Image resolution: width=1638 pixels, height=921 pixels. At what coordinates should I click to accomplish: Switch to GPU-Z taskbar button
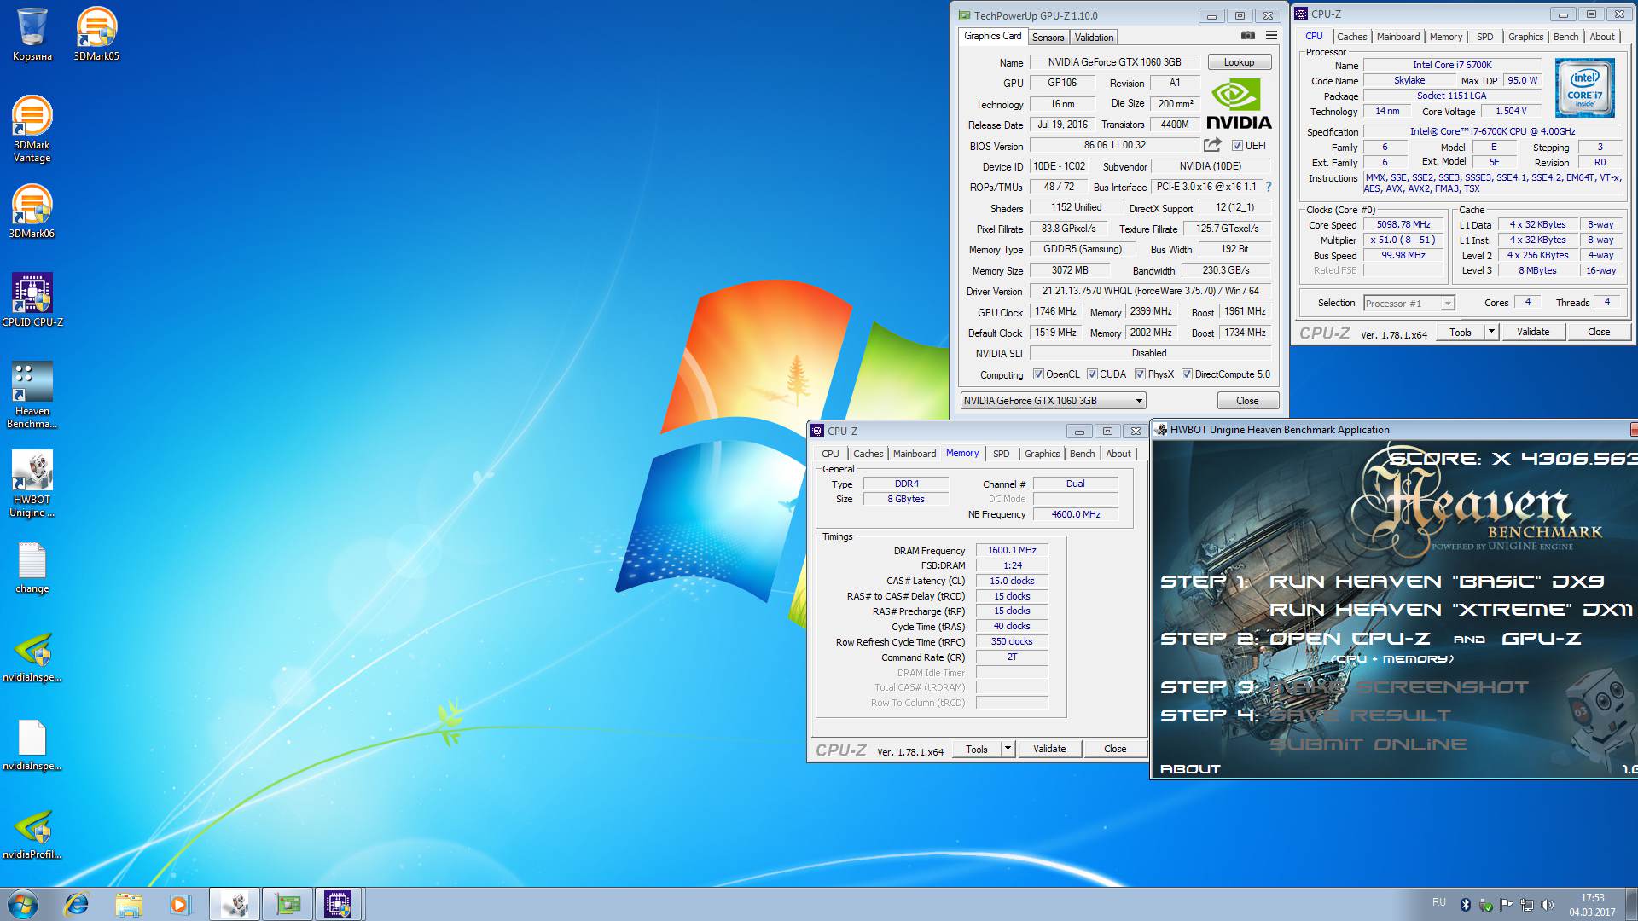(x=288, y=904)
